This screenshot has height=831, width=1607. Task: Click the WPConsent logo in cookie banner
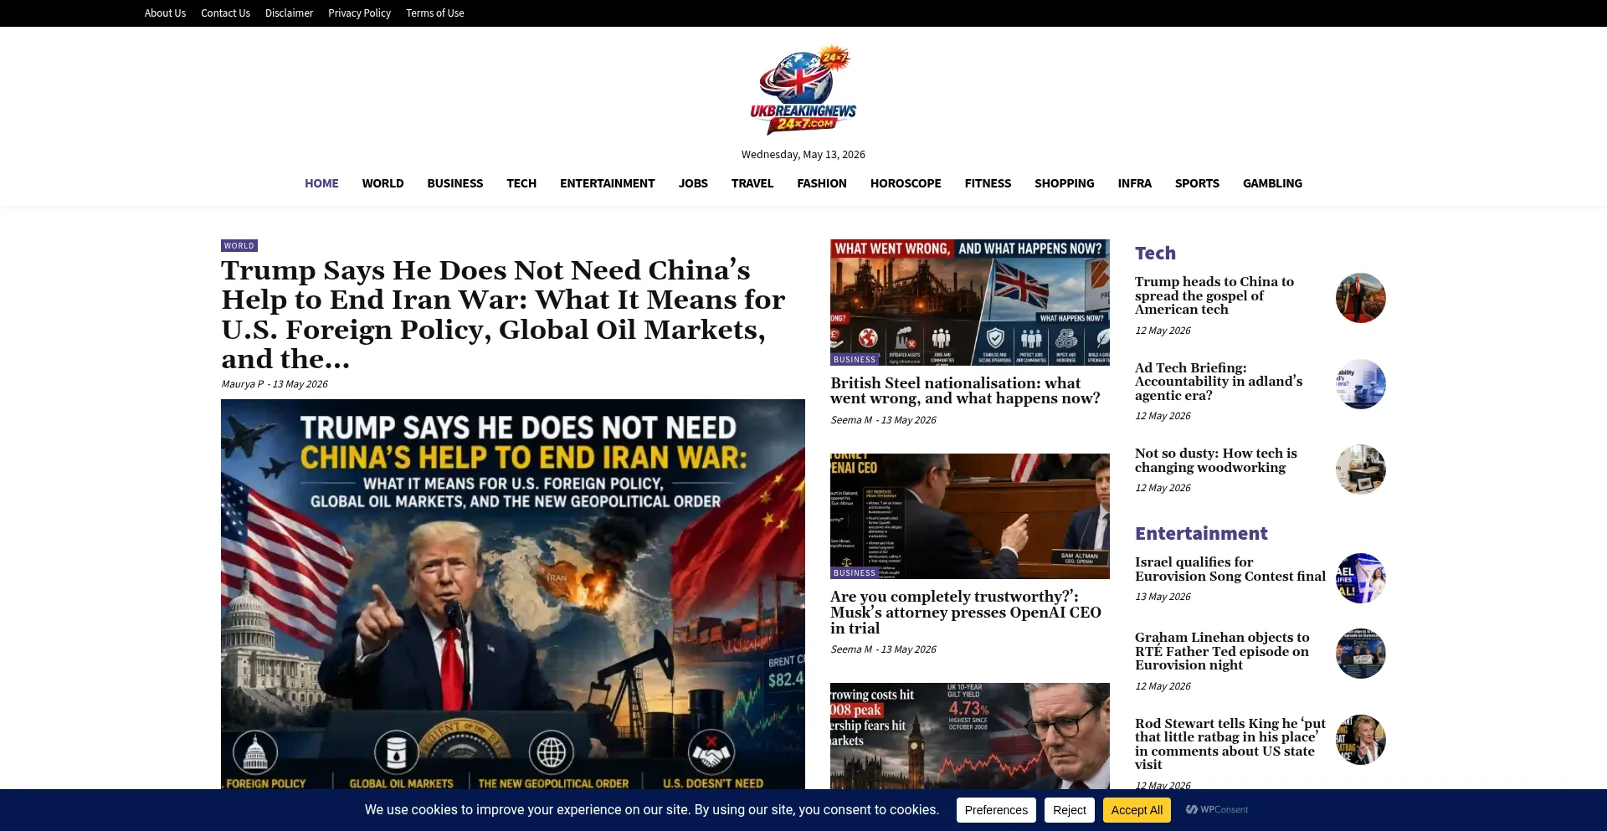click(x=1217, y=809)
